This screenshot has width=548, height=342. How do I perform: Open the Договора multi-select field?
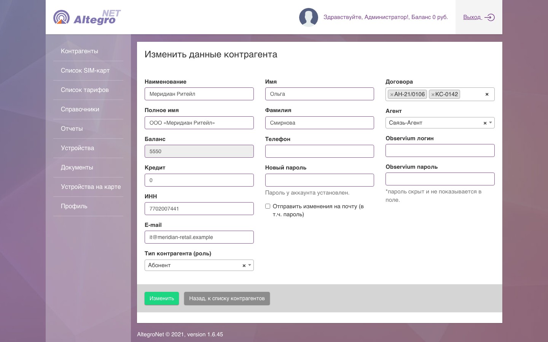coord(440,94)
